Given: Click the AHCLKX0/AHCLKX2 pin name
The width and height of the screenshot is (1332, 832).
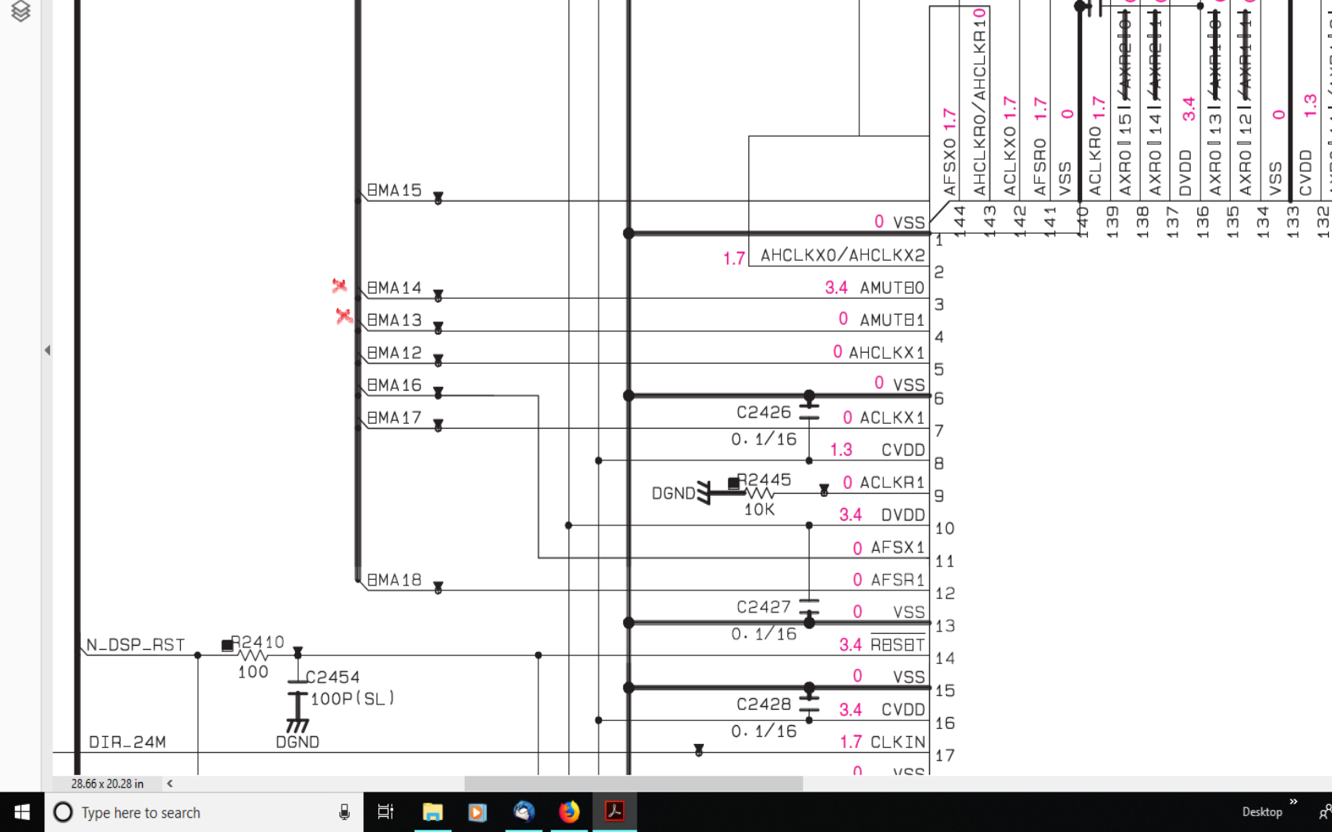Looking at the screenshot, I should (843, 255).
